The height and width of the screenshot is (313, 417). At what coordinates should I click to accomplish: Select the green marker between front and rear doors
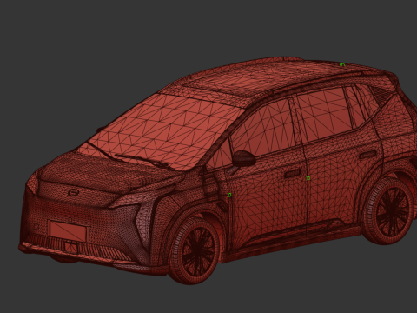point(308,178)
